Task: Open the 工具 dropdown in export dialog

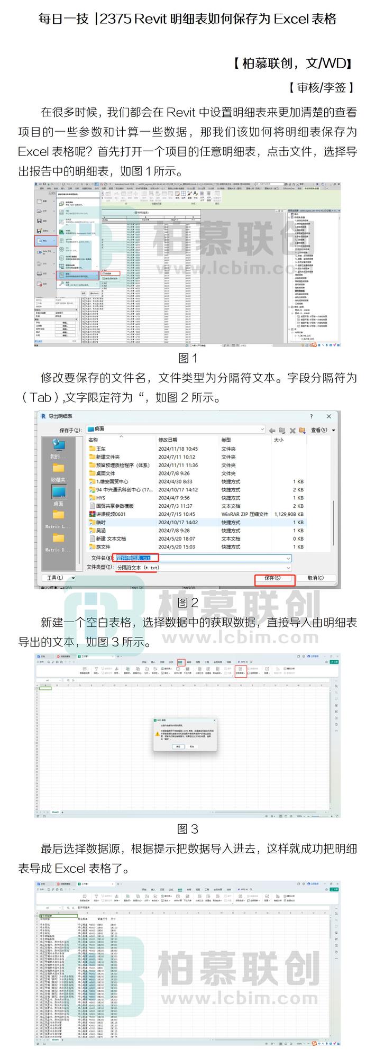Action: (58, 578)
